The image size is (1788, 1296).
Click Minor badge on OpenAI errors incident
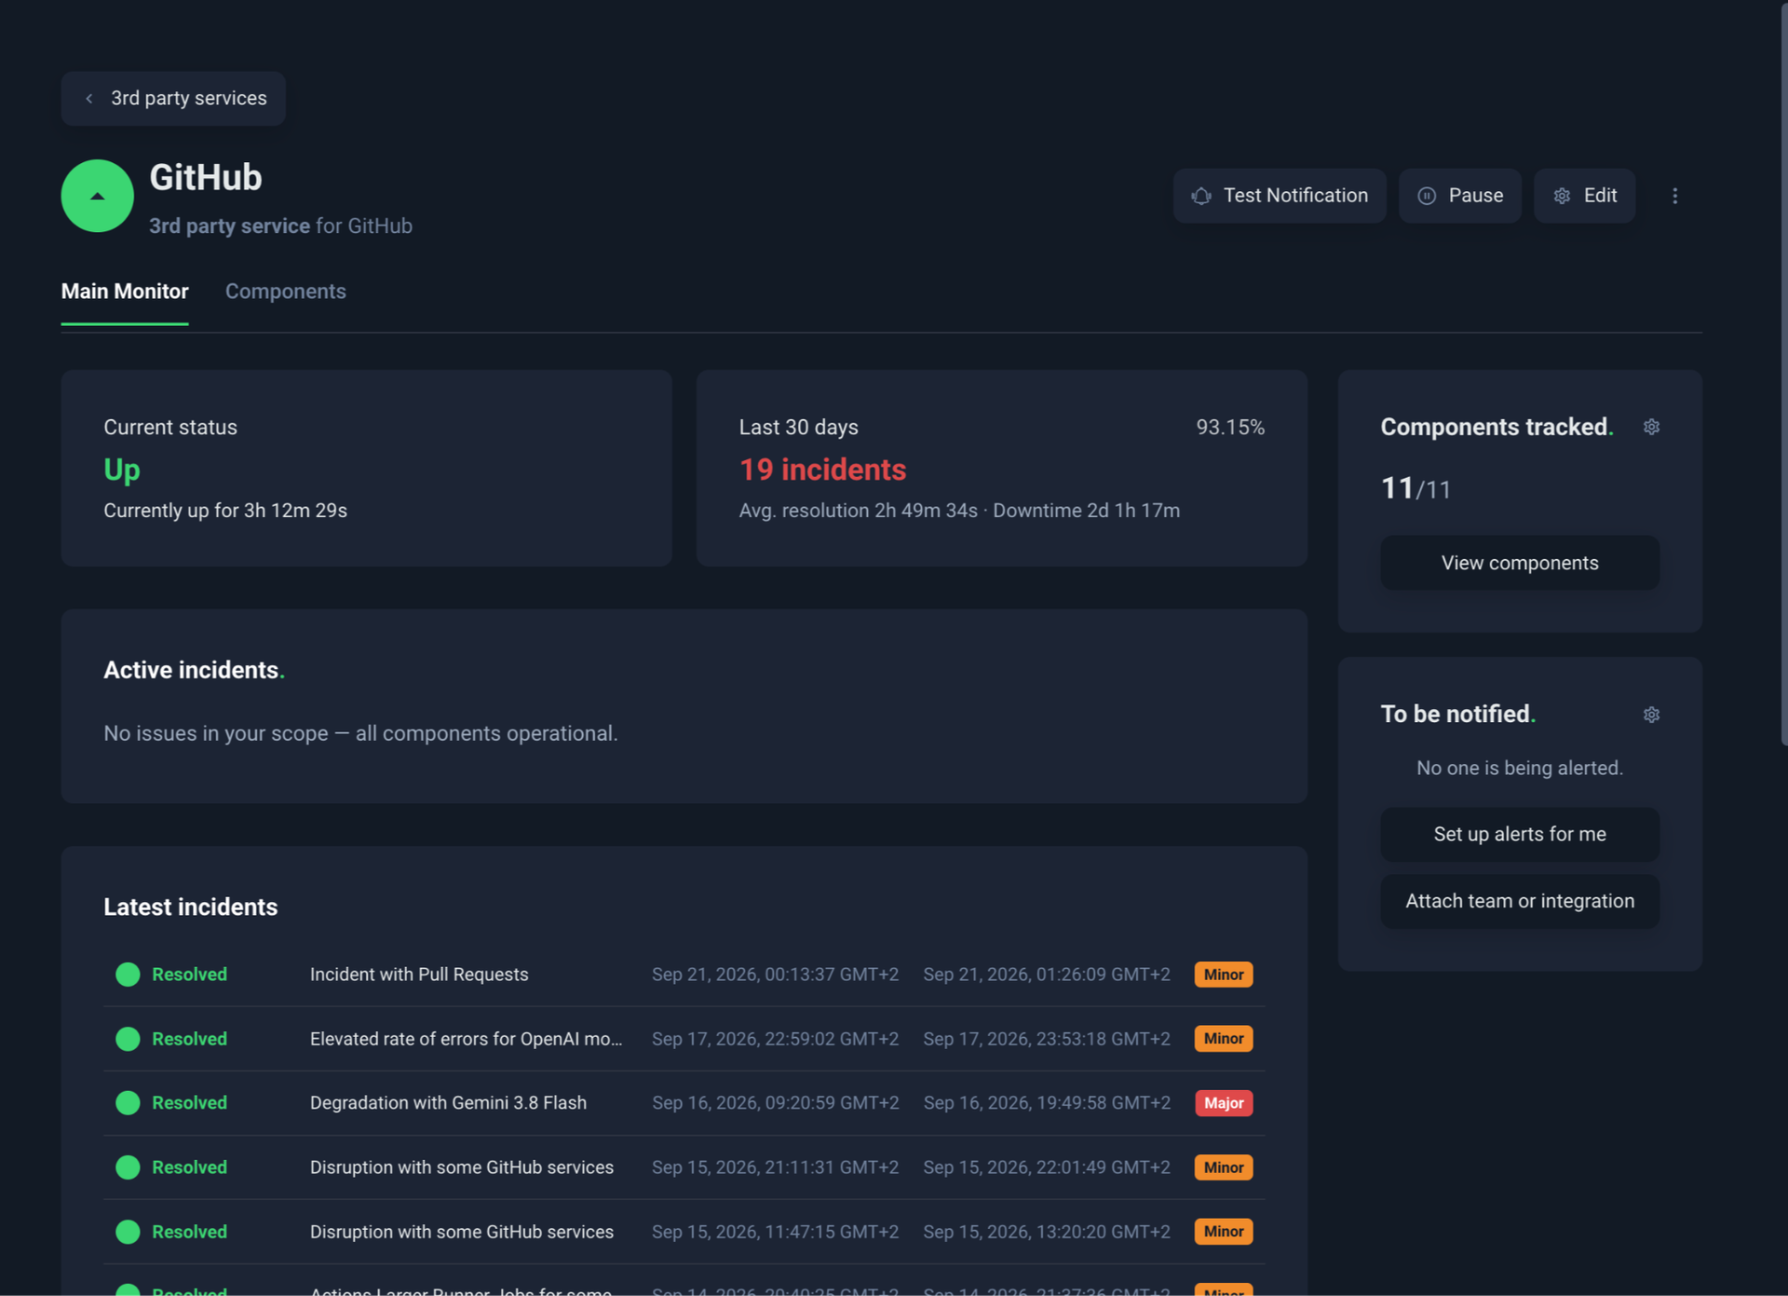[1224, 1039]
